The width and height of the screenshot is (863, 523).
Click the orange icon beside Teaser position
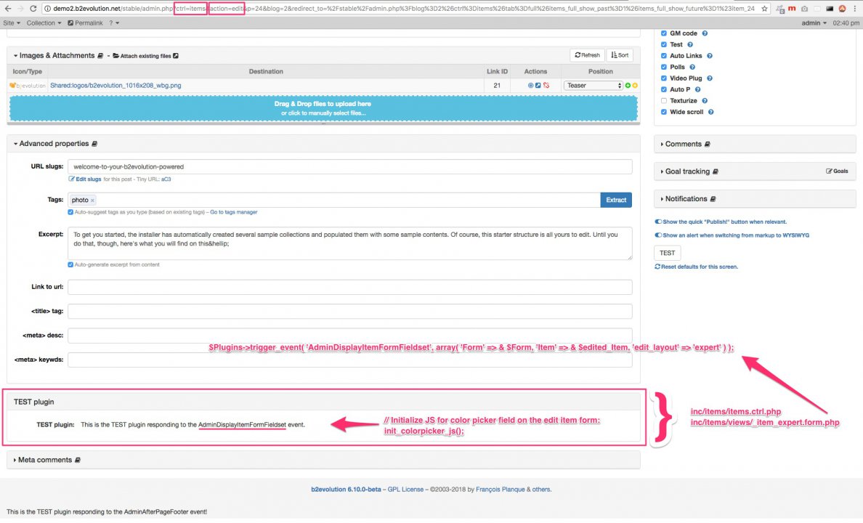tap(635, 85)
